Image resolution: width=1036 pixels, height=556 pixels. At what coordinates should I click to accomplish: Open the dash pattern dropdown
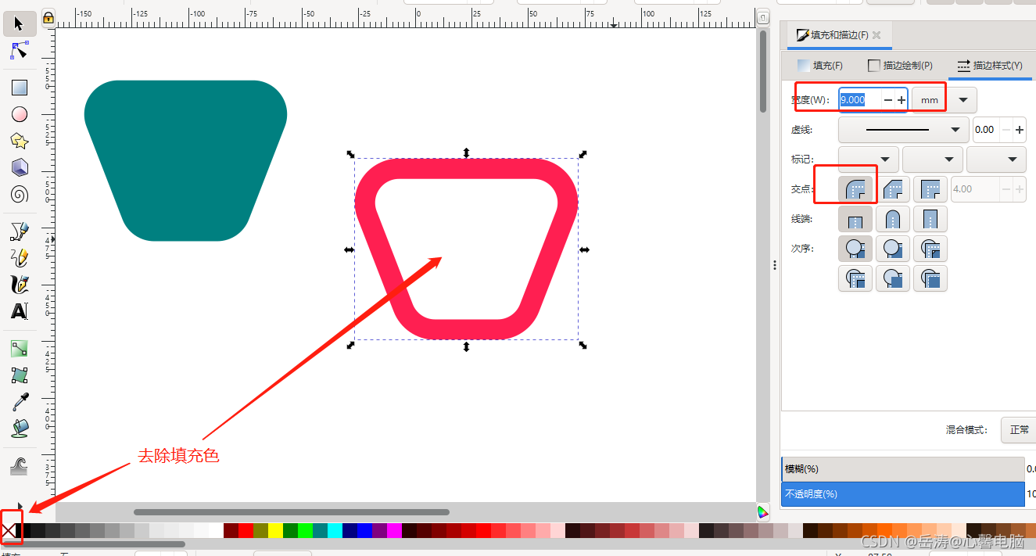[904, 130]
